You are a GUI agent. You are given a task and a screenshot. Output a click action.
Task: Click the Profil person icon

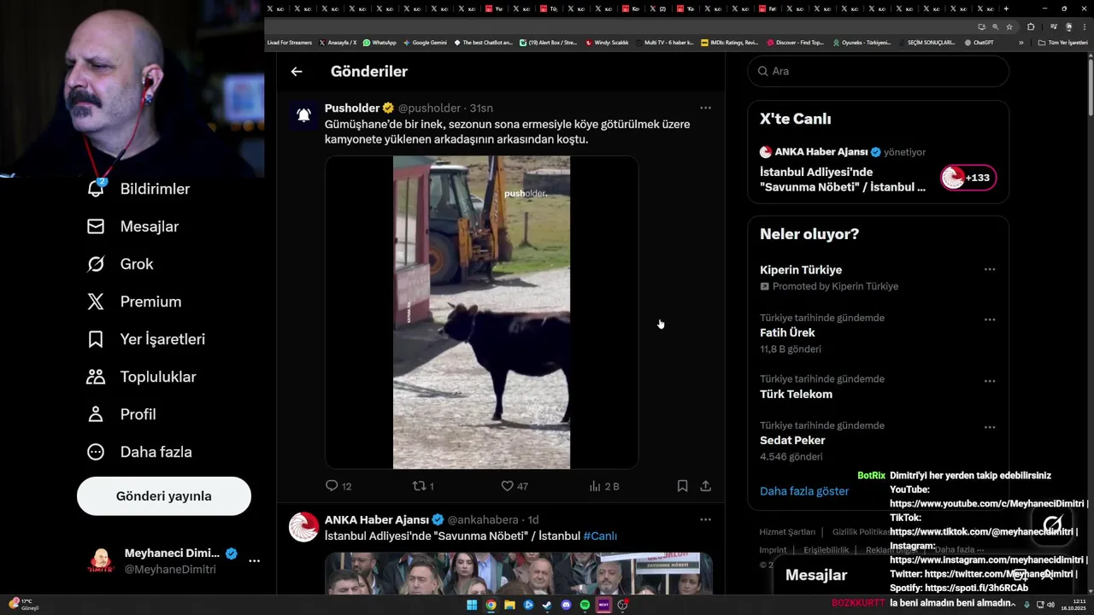pos(96,414)
